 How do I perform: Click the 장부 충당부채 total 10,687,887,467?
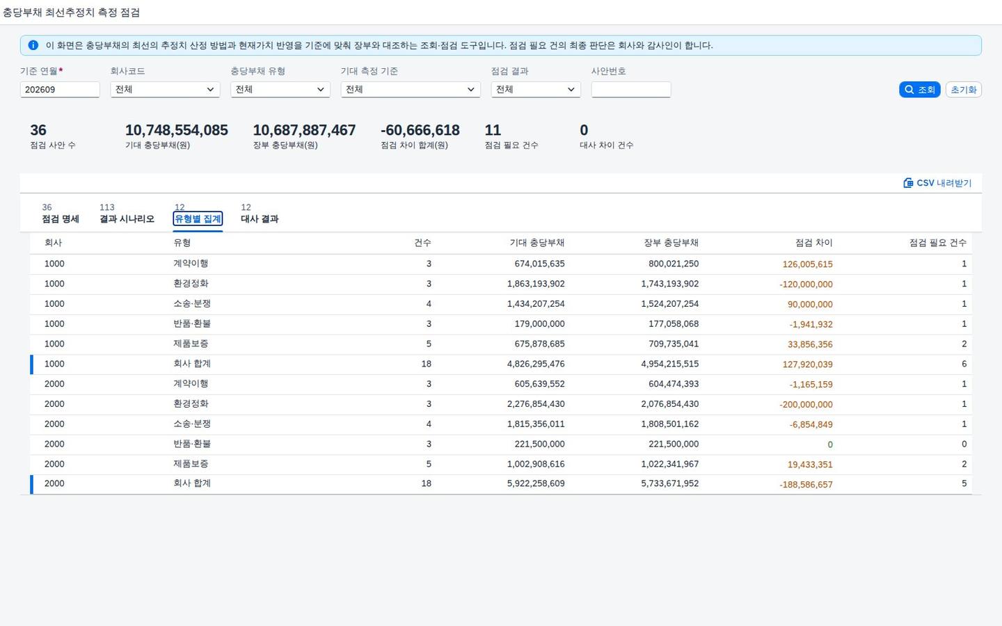tap(304, 130)
